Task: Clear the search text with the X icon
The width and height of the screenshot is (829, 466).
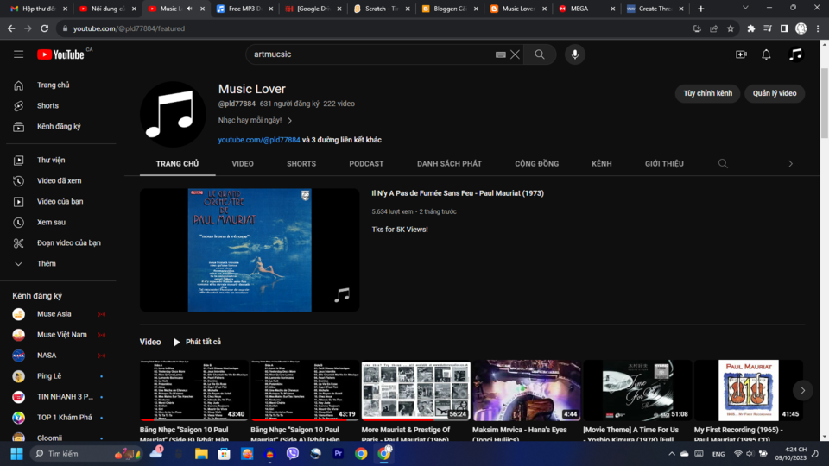Action: coord(515,54)
